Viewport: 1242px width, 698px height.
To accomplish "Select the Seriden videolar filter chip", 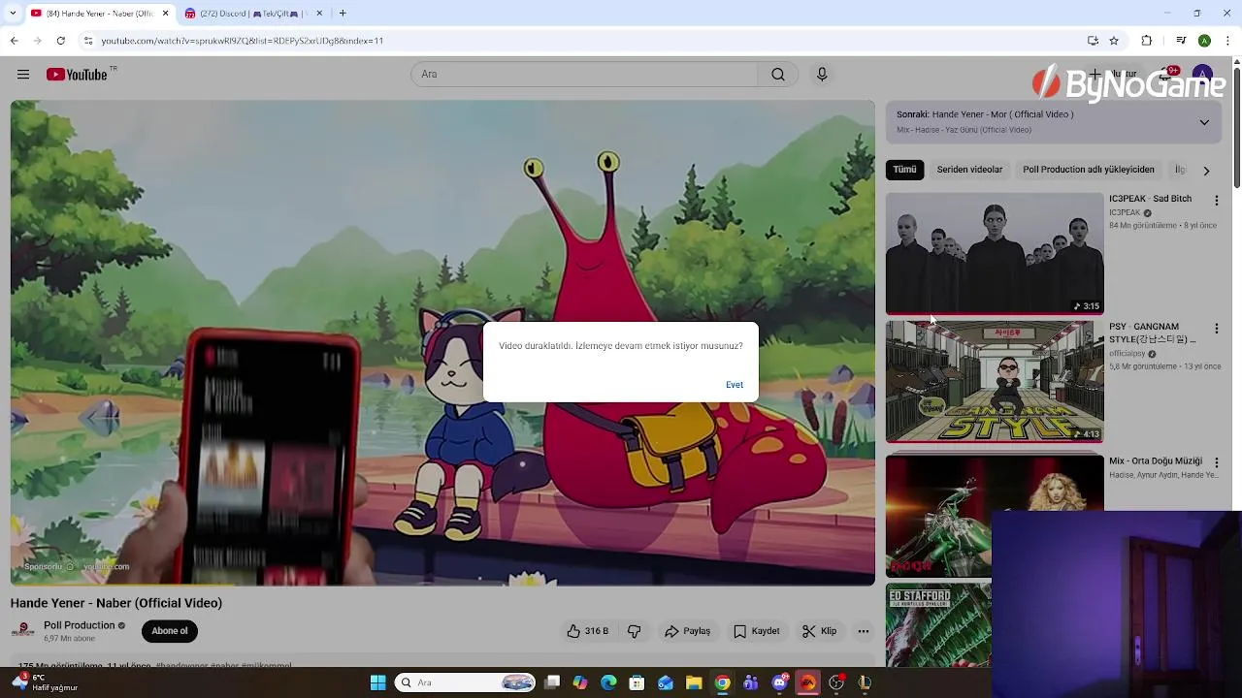I will 969,170.
